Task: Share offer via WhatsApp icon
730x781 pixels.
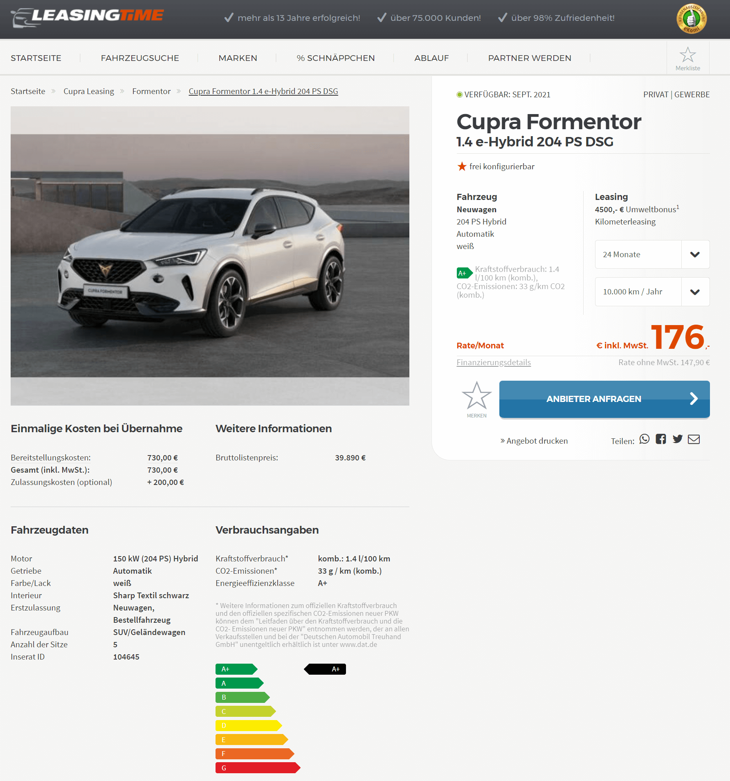Action: pyautogui.click(x=645, y=439)
